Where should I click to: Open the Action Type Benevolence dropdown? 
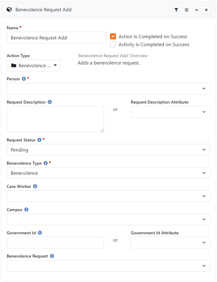pos(34,65)
